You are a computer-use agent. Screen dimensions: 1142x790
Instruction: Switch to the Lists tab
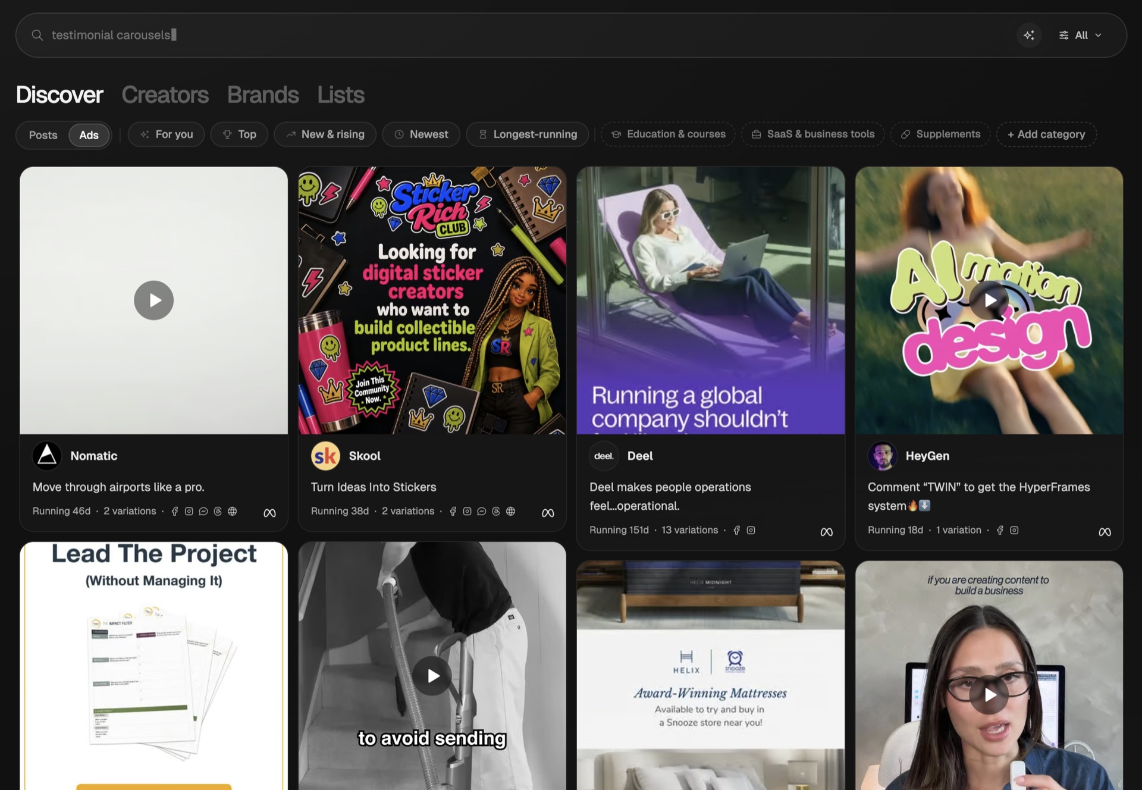coord(340,95)
